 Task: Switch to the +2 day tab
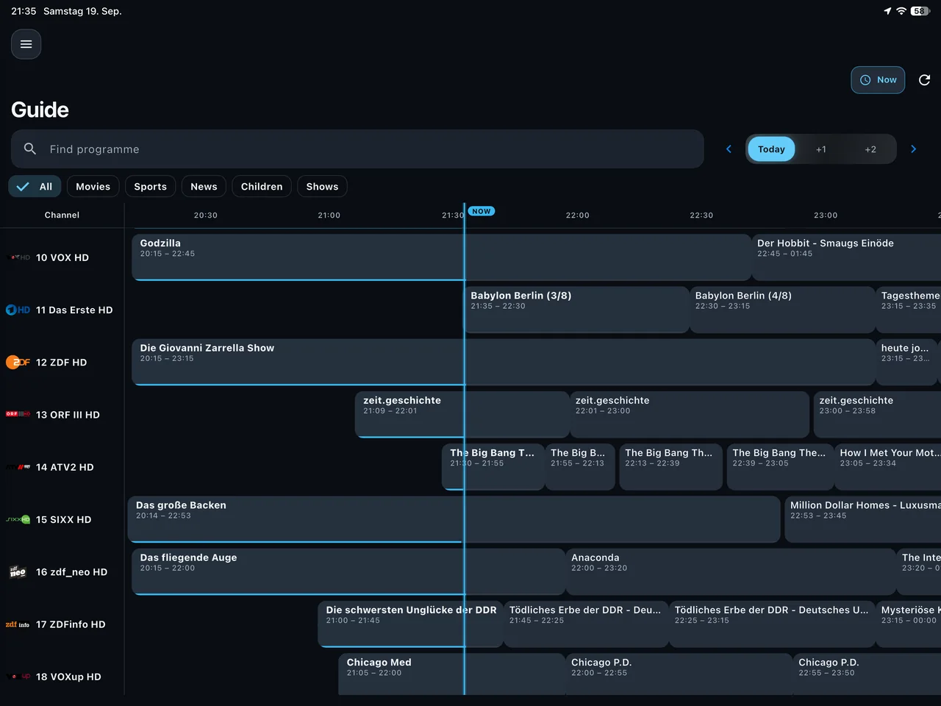click(x=870, y=149)
